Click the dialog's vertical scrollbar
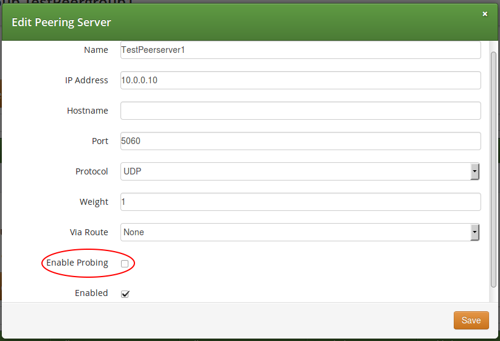This screenshot has width=500, height=341. coord(493,169)
